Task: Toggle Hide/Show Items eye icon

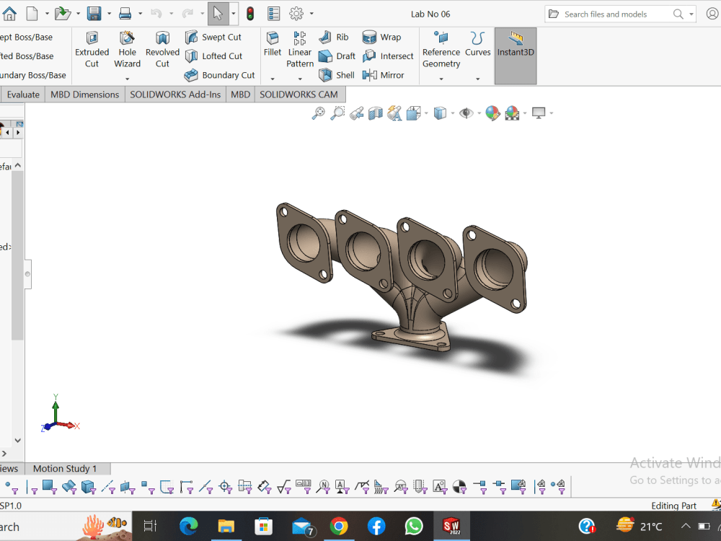Action: click(466, 113)
